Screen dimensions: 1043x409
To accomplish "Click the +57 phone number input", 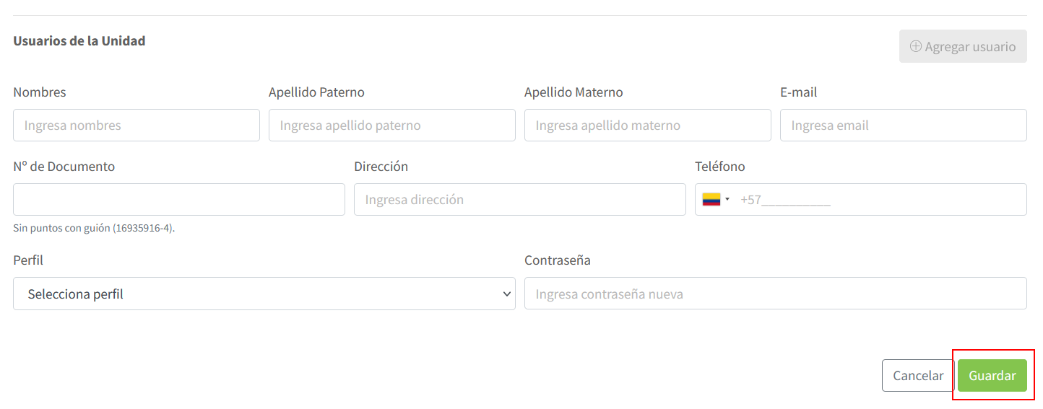I will click(x=880, y=200).
